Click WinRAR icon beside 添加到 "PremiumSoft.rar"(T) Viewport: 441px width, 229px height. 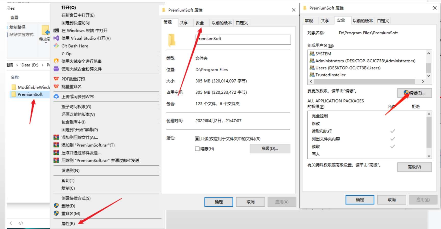point(56,145)
